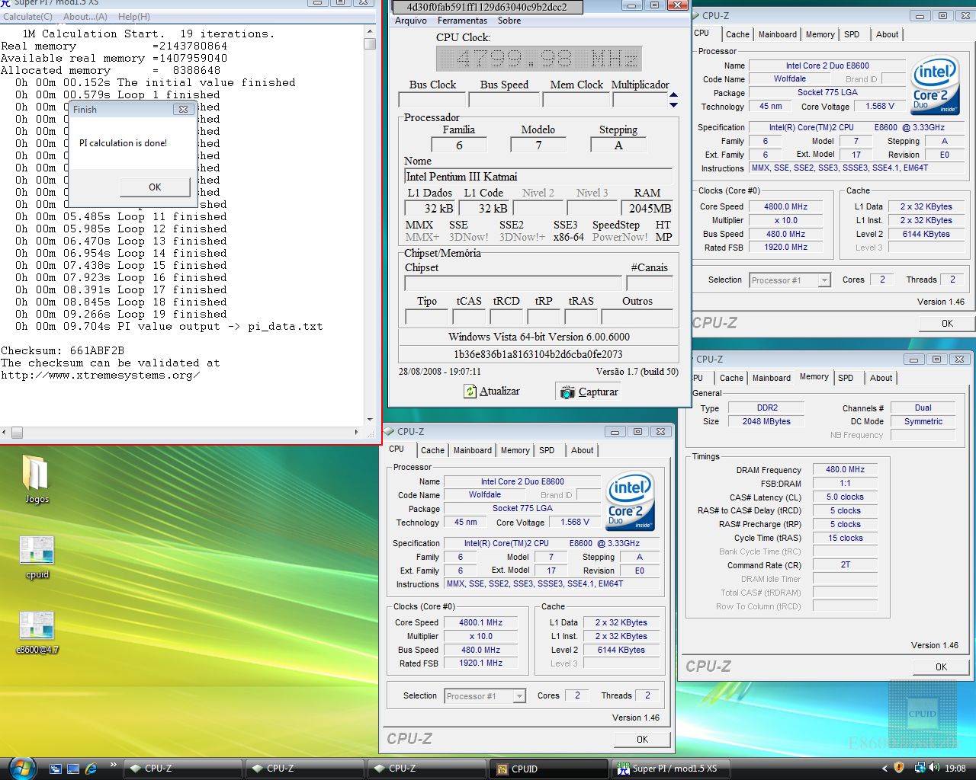The width and height of the screenshot is (976, 780).
Task: Show hidden tray icons arrow
Action: (x=884, y=769)
